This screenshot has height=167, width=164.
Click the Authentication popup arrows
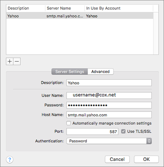pos(149,141)
